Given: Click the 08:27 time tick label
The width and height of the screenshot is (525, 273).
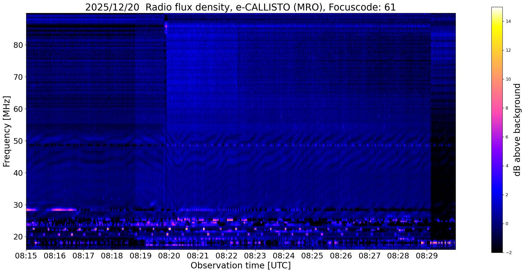Looking at the screenshot, I should (370, 256).
